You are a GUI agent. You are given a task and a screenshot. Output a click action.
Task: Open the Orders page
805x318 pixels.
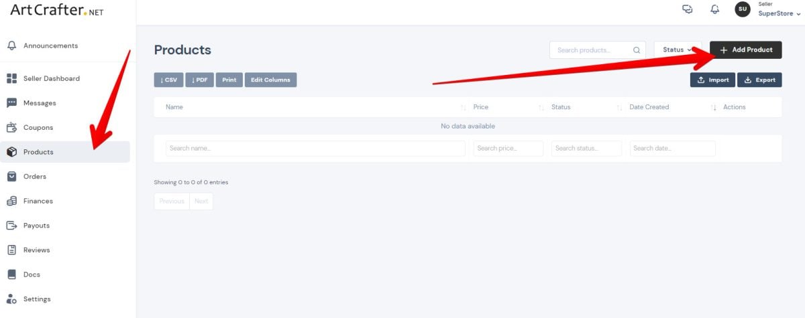(x=35, y=177)
